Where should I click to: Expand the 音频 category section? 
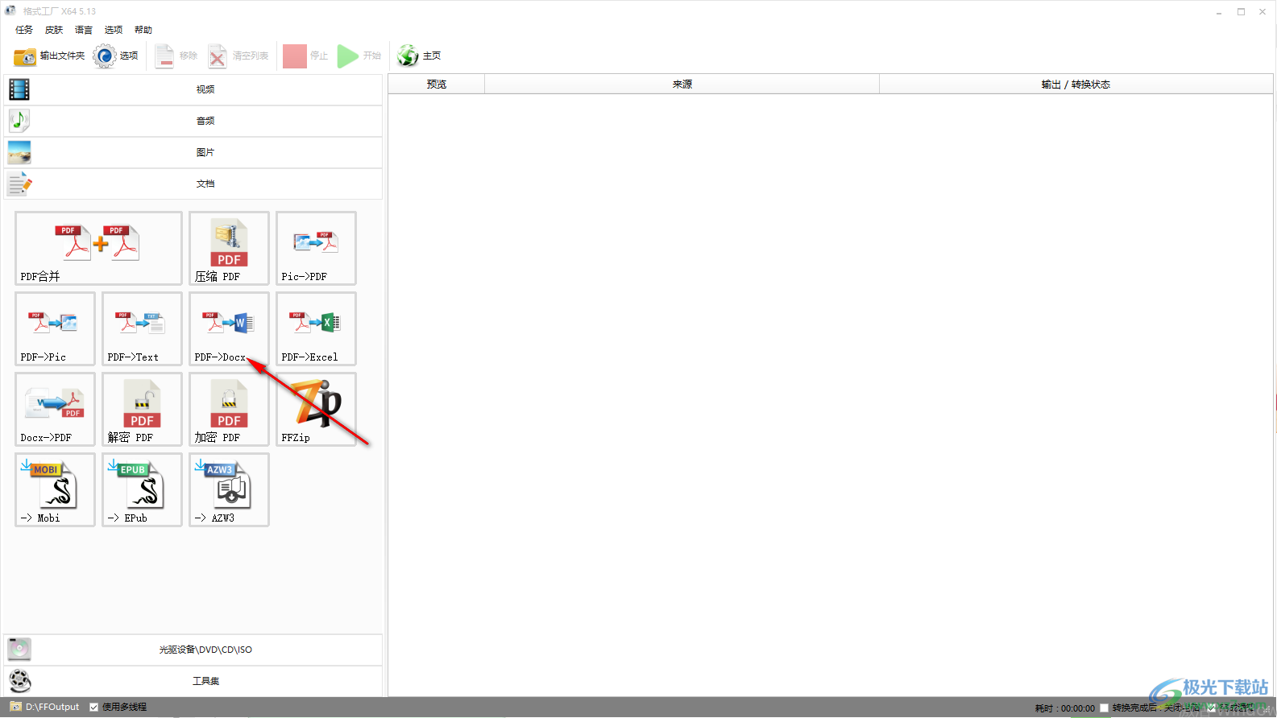pyautogui.click(x=193, y=121)
